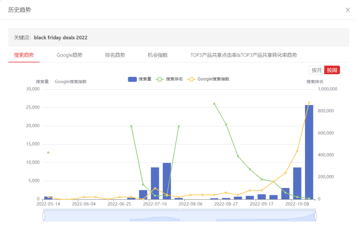Hide the 搜索排名 green line series
The width and height of the screenshot is (356, 237).
click(x=169, y=79)
